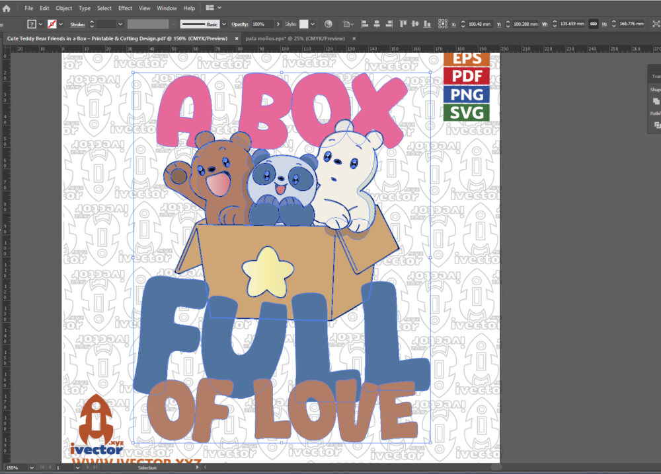The height and width of the screenshot is (474, 661).
Task: Open the stroke weight dropdown
Action: [120, 24]
